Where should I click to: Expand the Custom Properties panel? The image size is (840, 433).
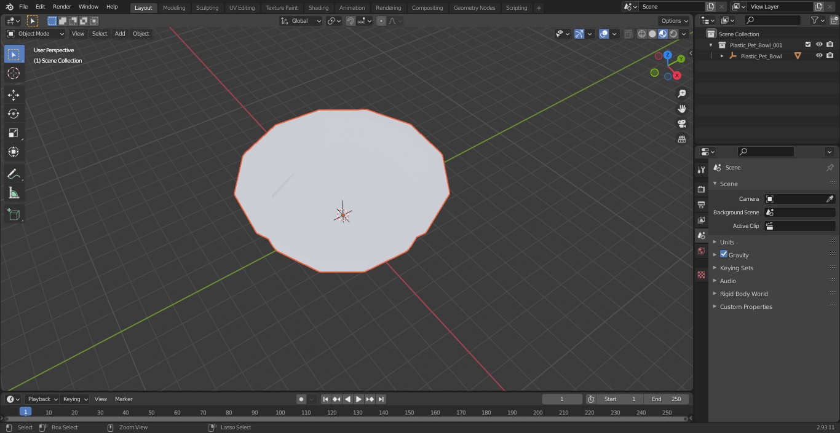point(745,306)
